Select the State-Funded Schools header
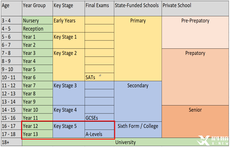230x147 pixels. 137,5
